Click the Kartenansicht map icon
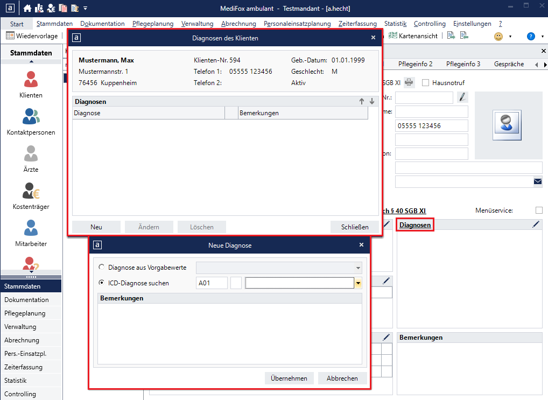The image size is (548, 400). click(392, 36)
